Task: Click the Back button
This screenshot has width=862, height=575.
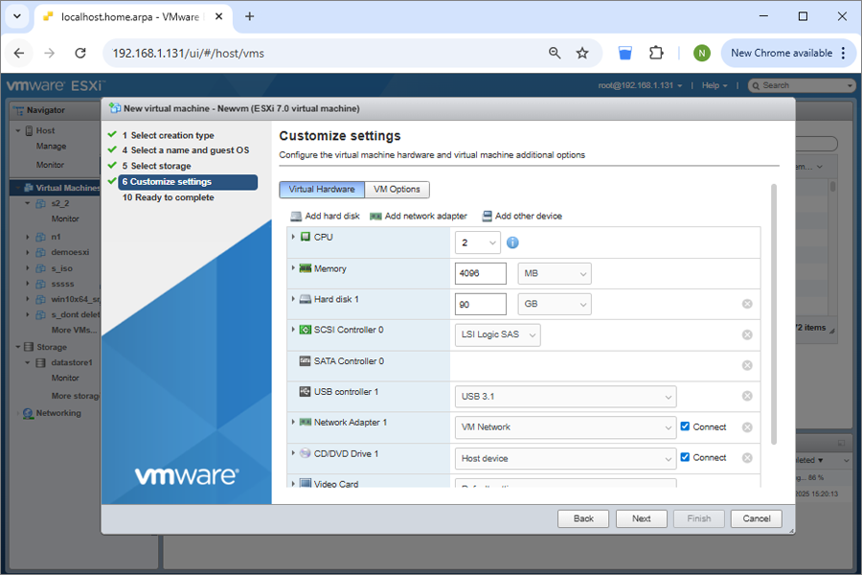Action: coord(583,518)
